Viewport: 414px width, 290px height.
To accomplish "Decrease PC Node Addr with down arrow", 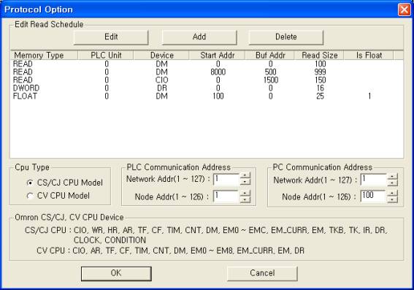I will pyautogui.click(x=392, y=199).
